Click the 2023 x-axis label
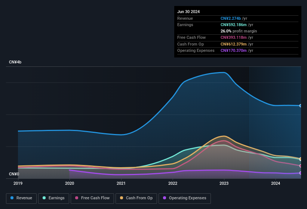Viewport: 307px width, 209px height. click(224, 183)
